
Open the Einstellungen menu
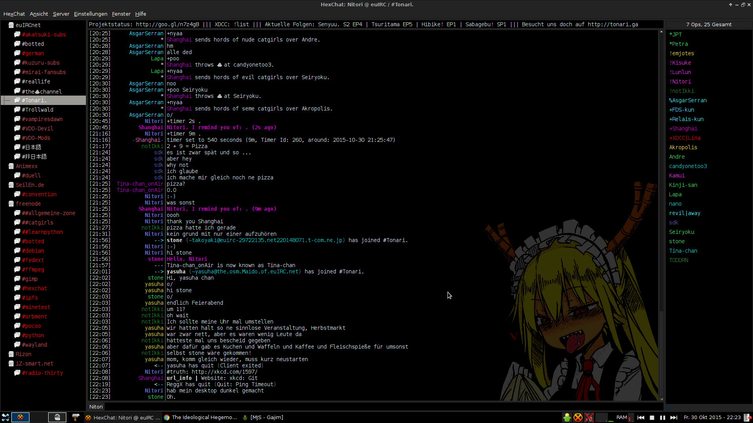tap(91, 14)
